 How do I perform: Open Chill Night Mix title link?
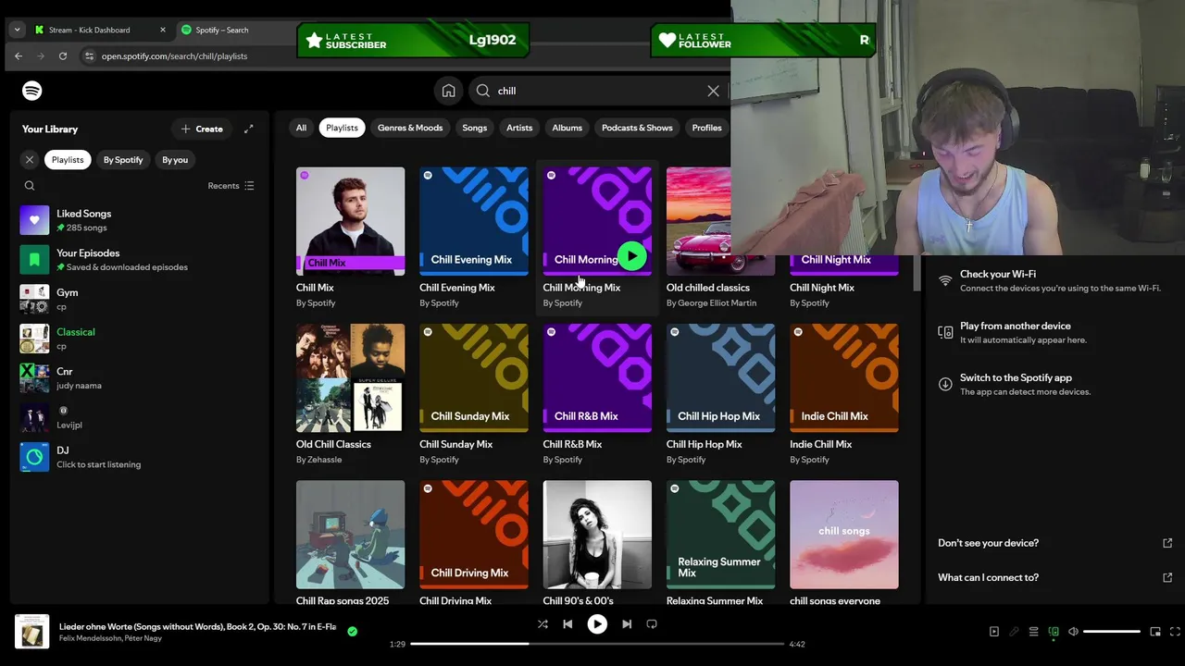pos(822,288)
